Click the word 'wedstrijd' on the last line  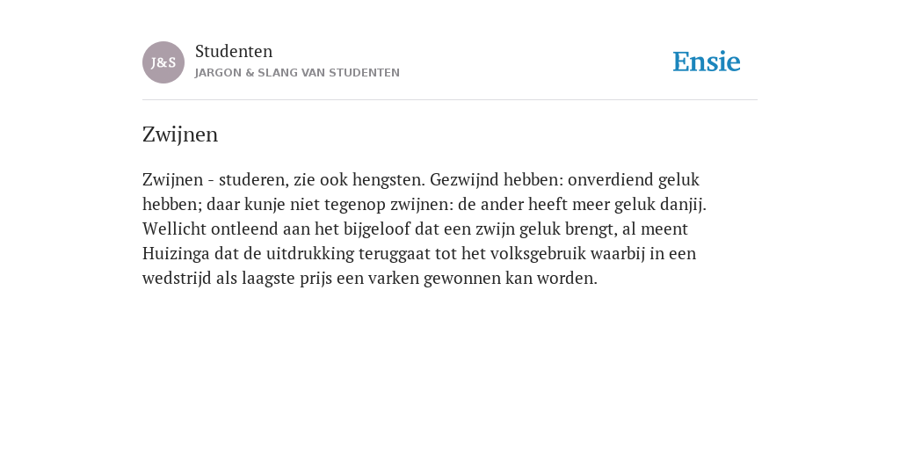click(177, 279)
